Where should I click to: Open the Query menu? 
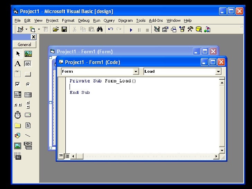click(109, 20)
